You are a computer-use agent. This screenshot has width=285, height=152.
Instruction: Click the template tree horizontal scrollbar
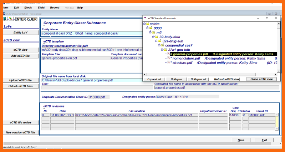coord(210,74)
